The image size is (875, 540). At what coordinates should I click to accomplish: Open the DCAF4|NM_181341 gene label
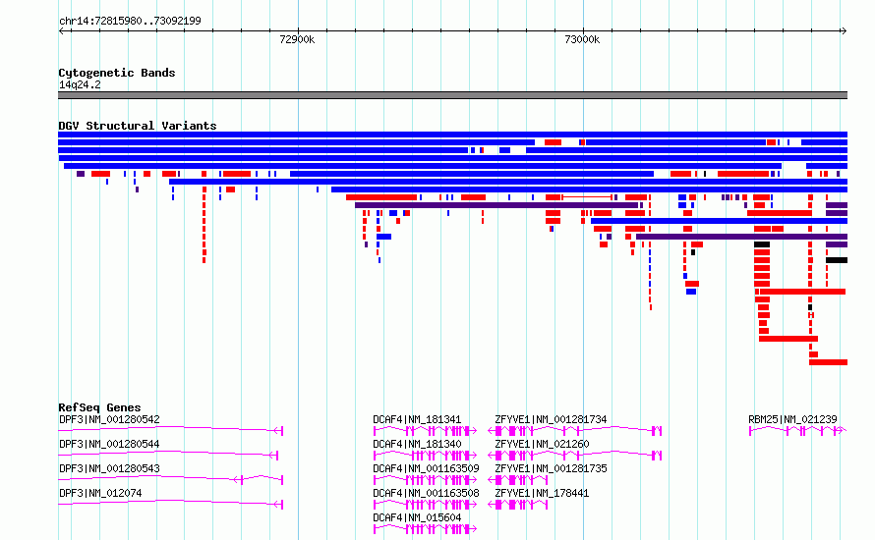click(417, 419)
